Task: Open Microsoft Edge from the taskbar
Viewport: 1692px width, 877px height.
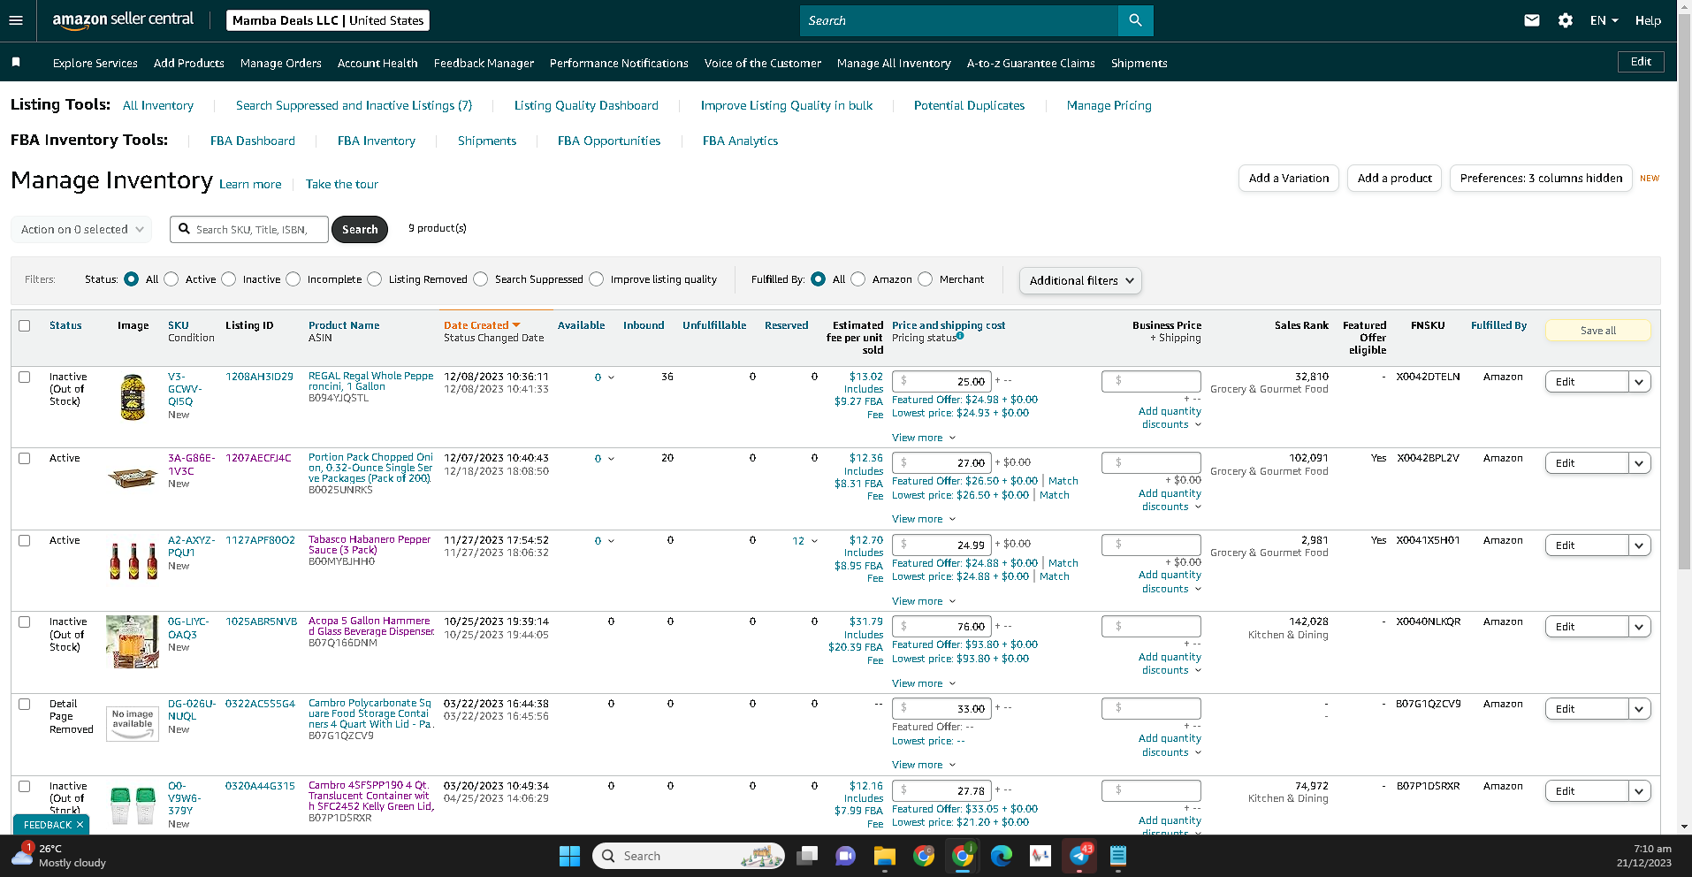Action: (1001, 856)
